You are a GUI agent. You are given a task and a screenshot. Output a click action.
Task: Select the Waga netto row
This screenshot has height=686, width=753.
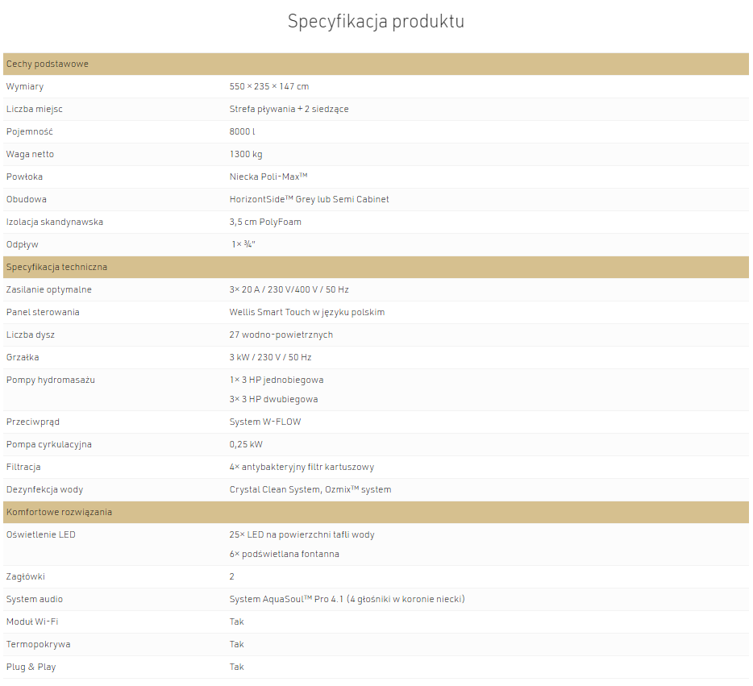pyautogui.click(x=376, y=154)
